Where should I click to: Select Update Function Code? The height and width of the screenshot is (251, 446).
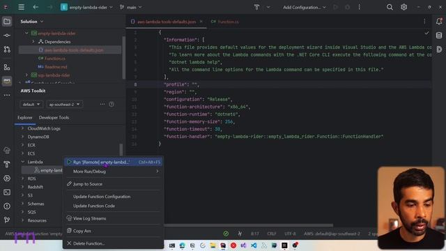114,206
